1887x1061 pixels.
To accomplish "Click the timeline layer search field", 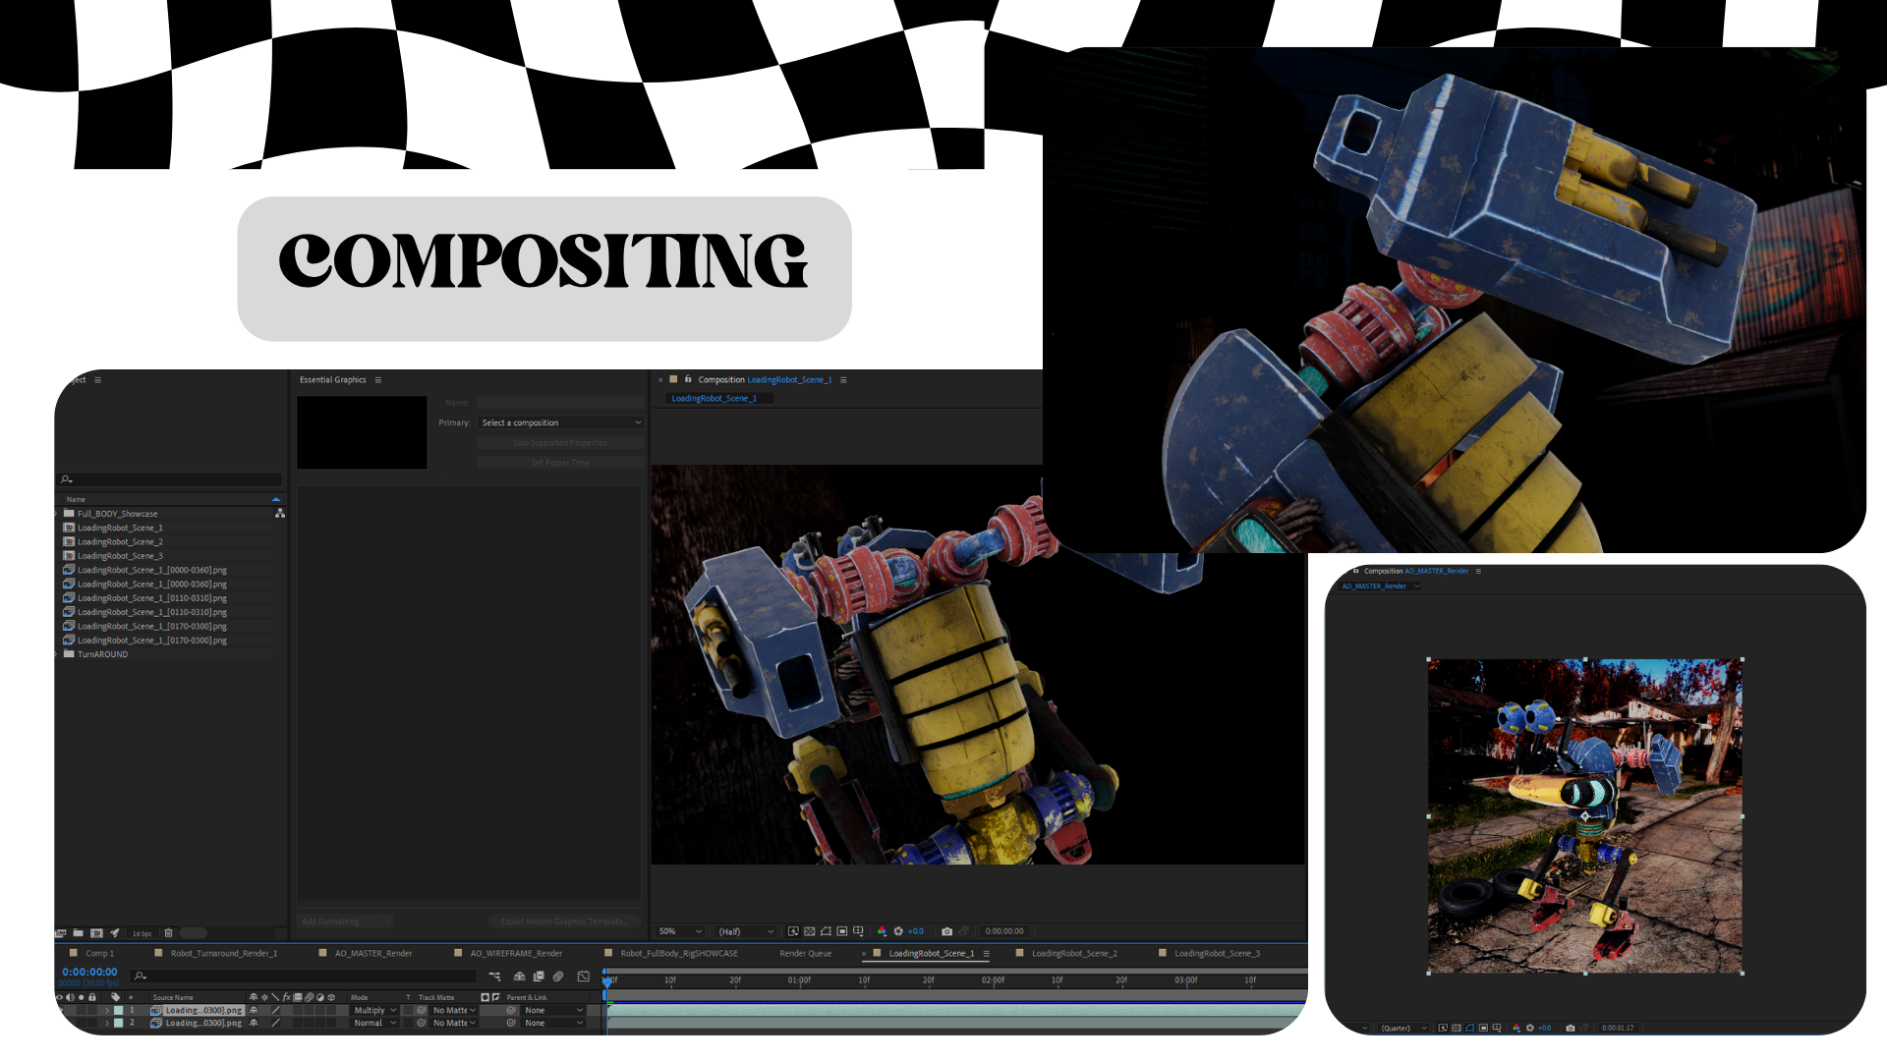I will (305, 977).
